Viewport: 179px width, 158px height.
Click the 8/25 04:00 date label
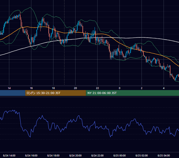pos(164,155)
